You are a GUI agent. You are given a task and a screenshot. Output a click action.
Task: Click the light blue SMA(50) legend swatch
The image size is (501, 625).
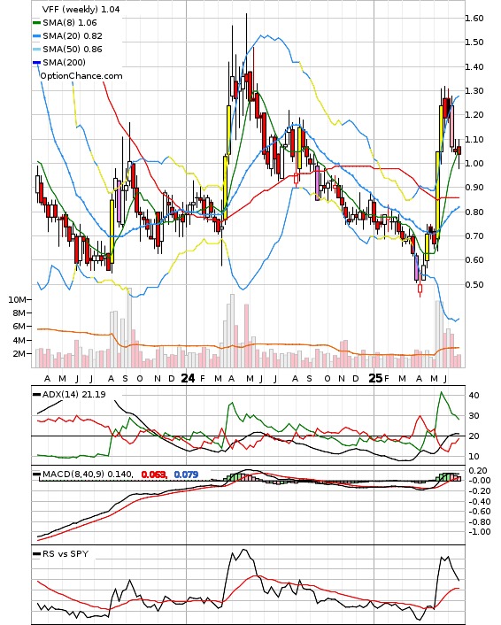click(x=36, y=50)
